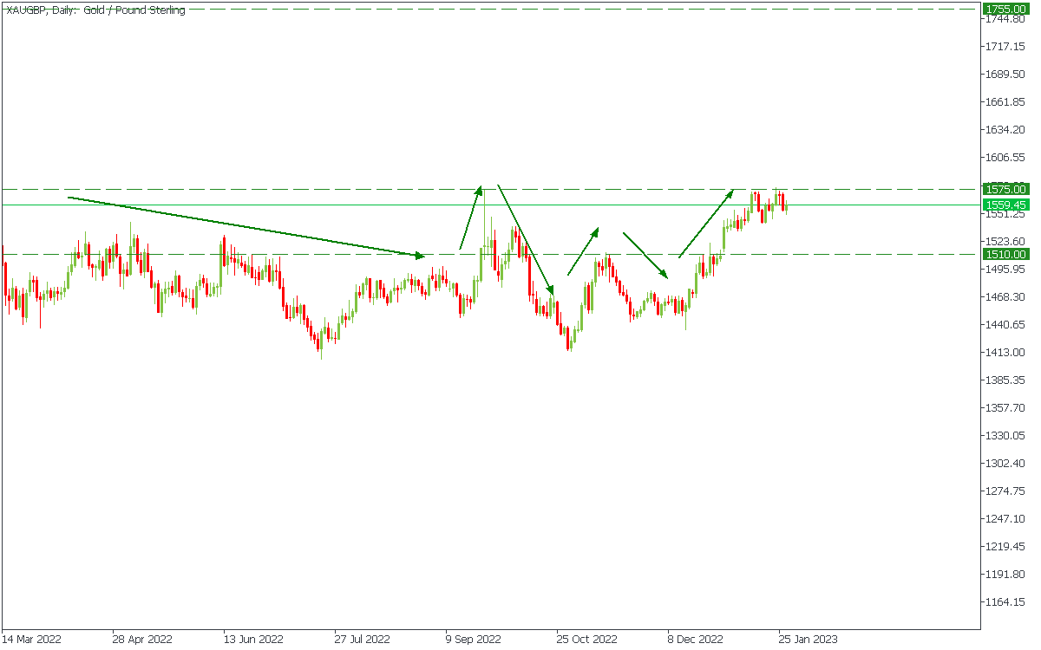Click the 1606.55 price axis label

[x=1005, y=158]
